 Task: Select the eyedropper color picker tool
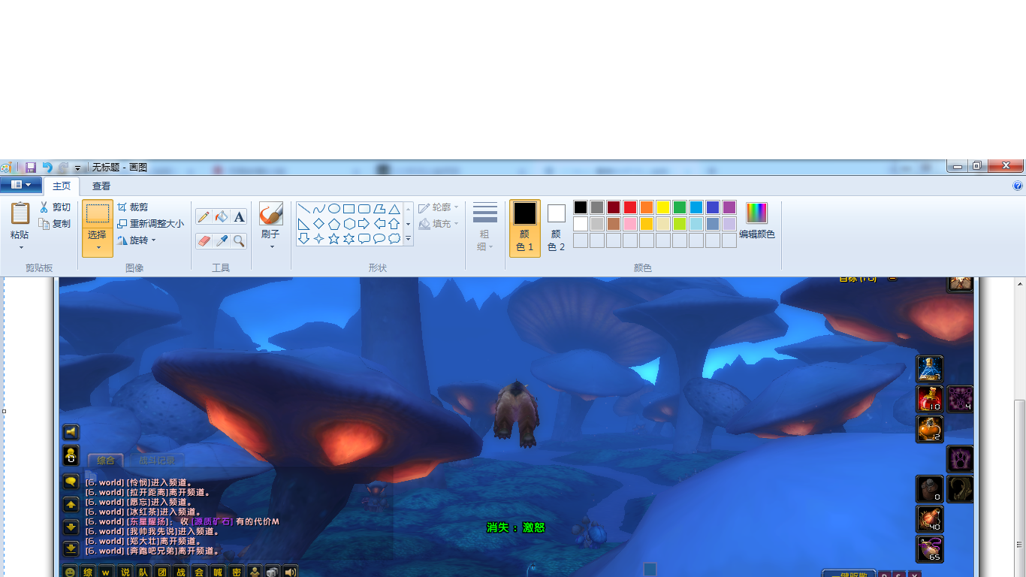pos(221,241)
